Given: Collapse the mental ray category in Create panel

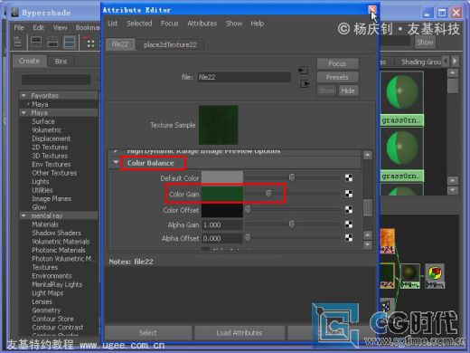Looking at the screenshot, I should [23, 215].
